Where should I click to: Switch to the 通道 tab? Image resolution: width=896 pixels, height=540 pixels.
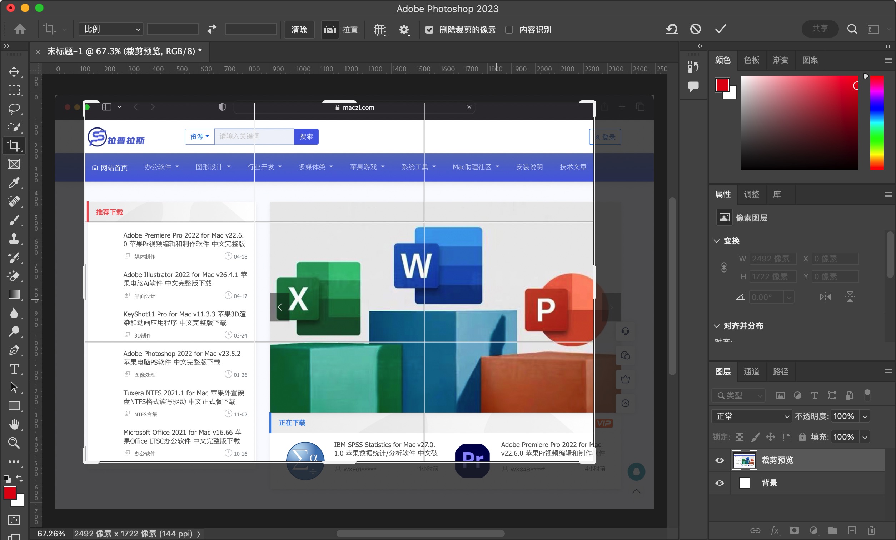[751, 372]
